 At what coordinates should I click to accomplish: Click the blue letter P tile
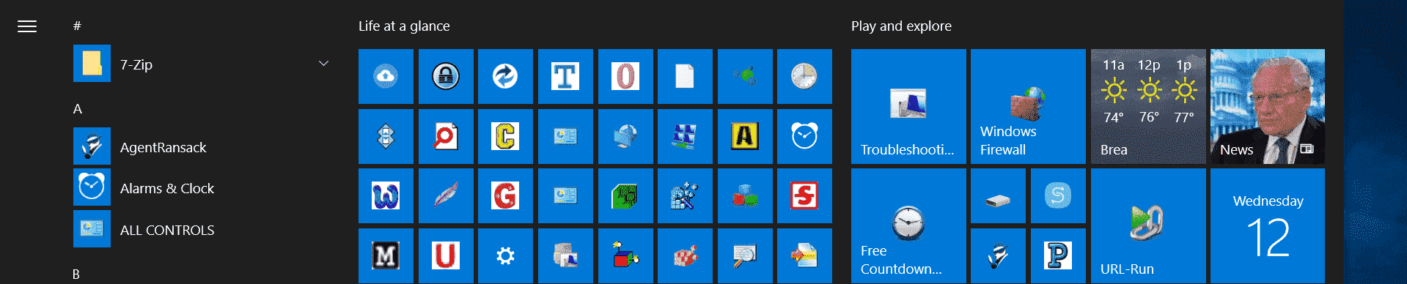pos(1058,255)
